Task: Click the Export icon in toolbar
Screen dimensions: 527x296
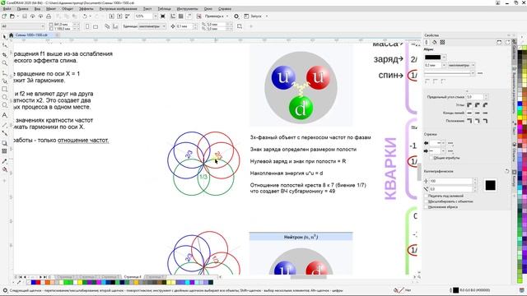Action: point(119,16)
